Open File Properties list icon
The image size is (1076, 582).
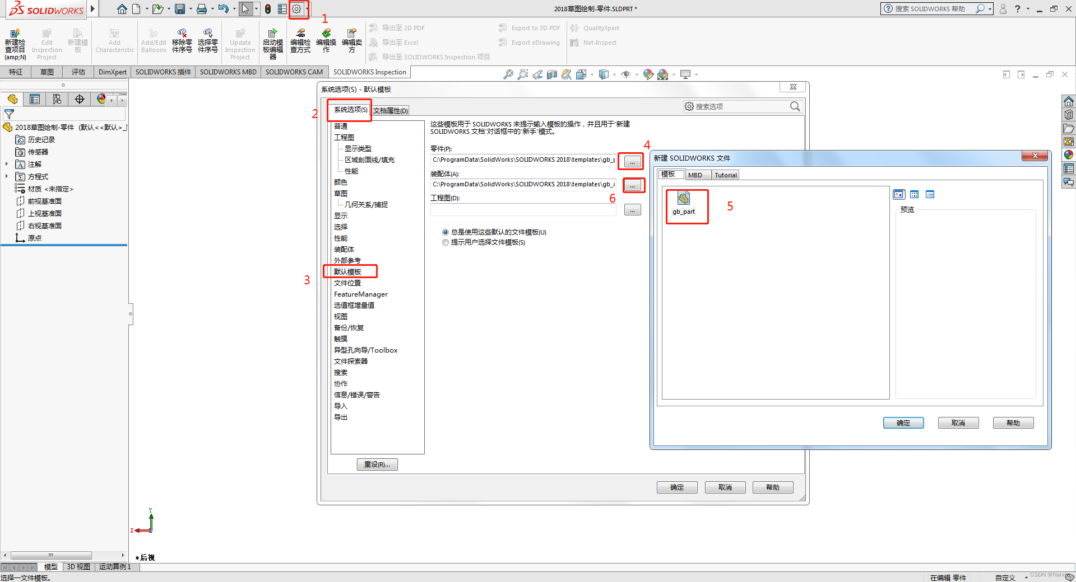coord(282,9)
